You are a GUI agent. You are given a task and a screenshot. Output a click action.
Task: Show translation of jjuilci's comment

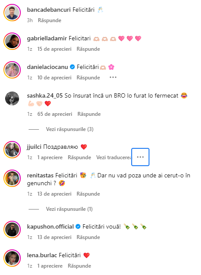(x=113, y=157)
